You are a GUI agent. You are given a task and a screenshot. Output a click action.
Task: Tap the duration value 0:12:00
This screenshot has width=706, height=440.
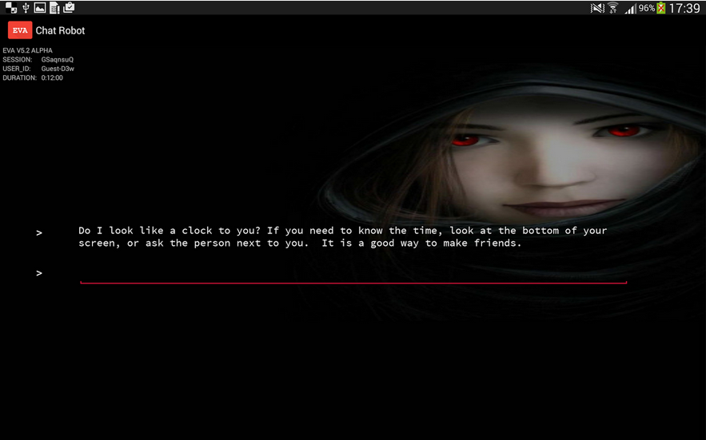52,77
